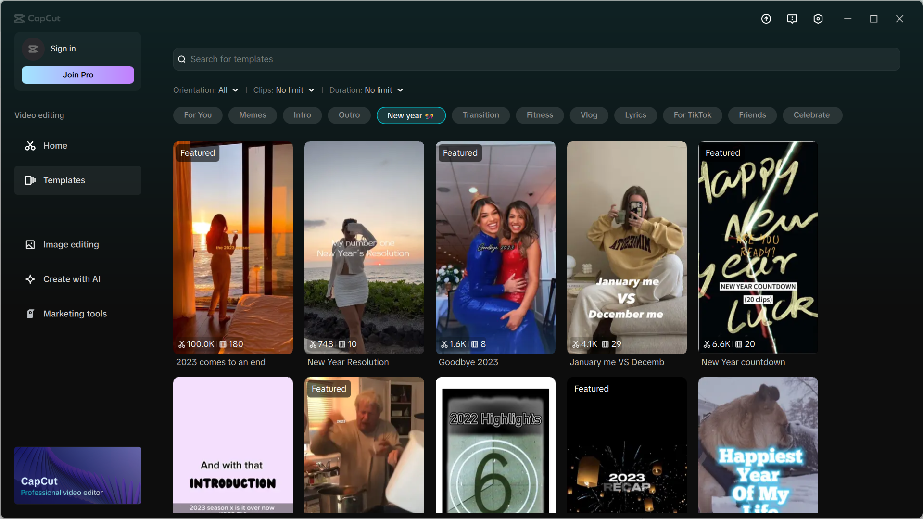This screenshot has height=519, width=923.
Task: Expand the Duration: No limit dropdown
Action: 367,90
